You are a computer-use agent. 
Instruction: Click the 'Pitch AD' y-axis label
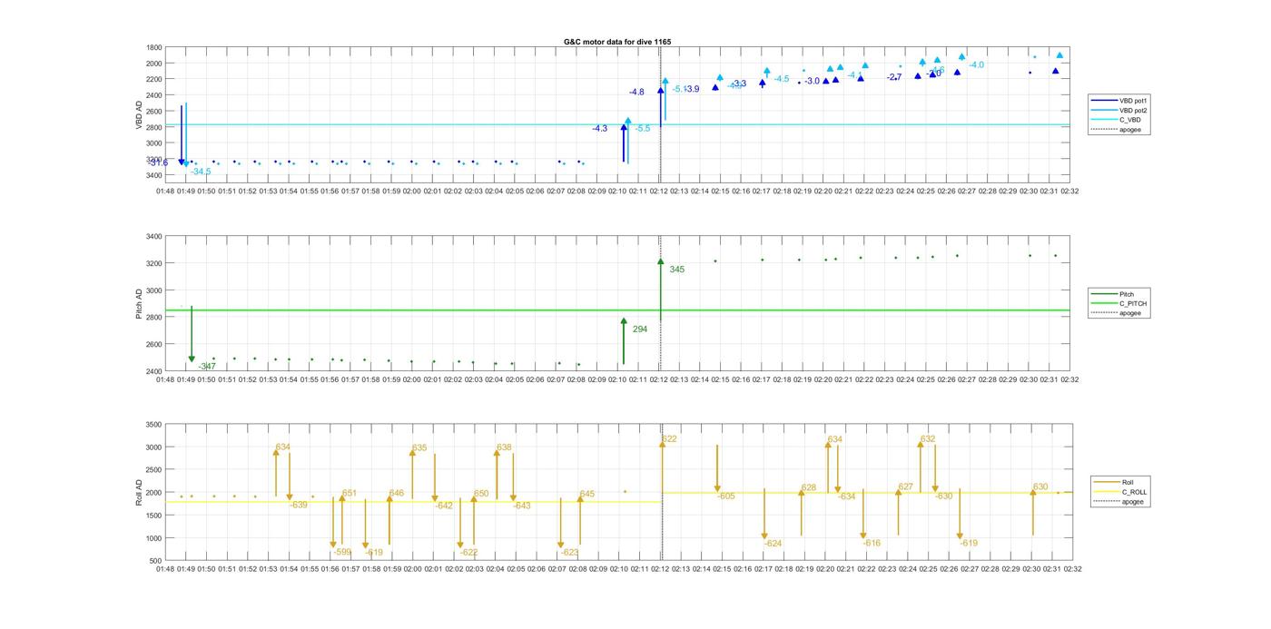pos(140,305)
